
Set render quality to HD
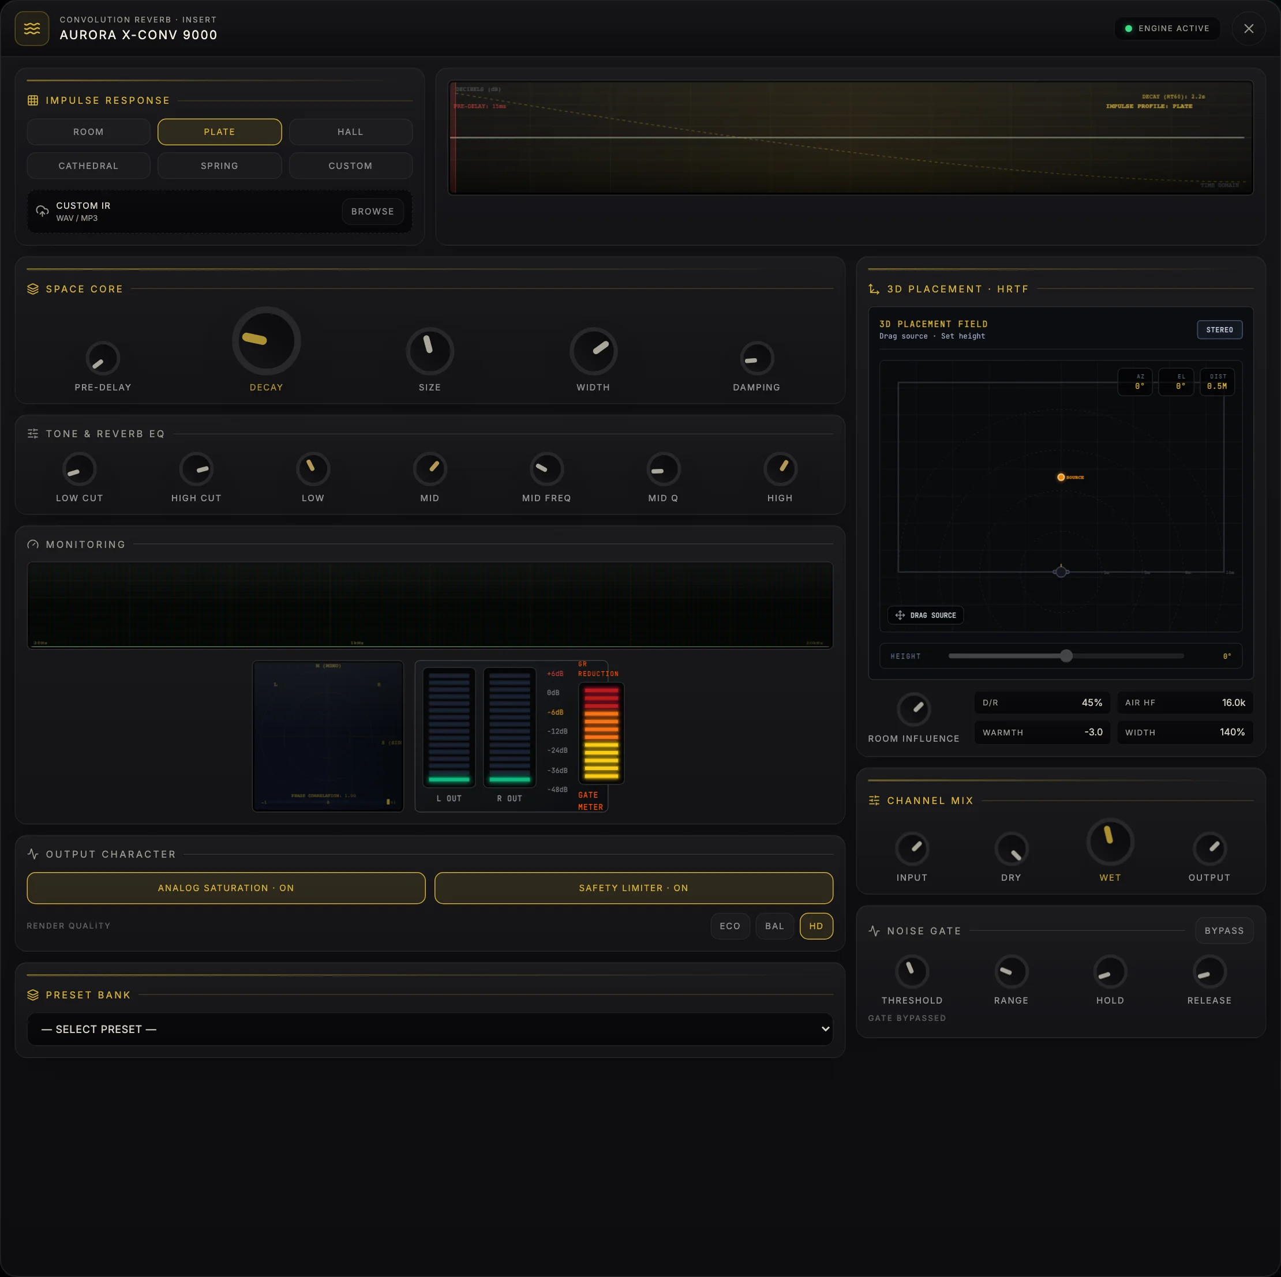816,926
